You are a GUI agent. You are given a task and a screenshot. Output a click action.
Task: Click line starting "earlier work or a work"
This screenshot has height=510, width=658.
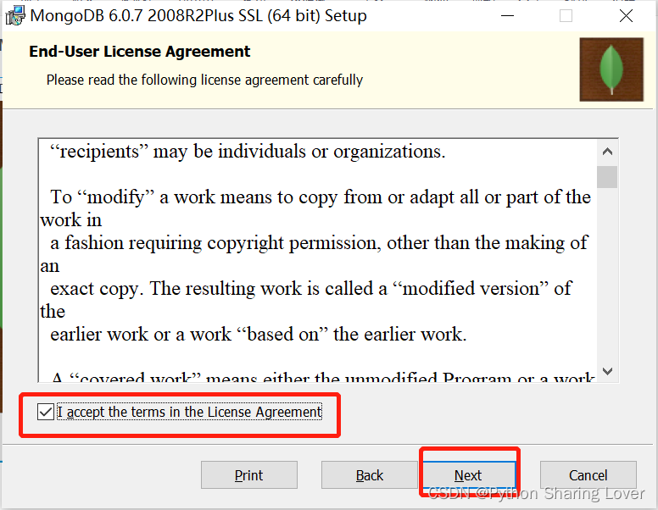click(x=258, y=335)
